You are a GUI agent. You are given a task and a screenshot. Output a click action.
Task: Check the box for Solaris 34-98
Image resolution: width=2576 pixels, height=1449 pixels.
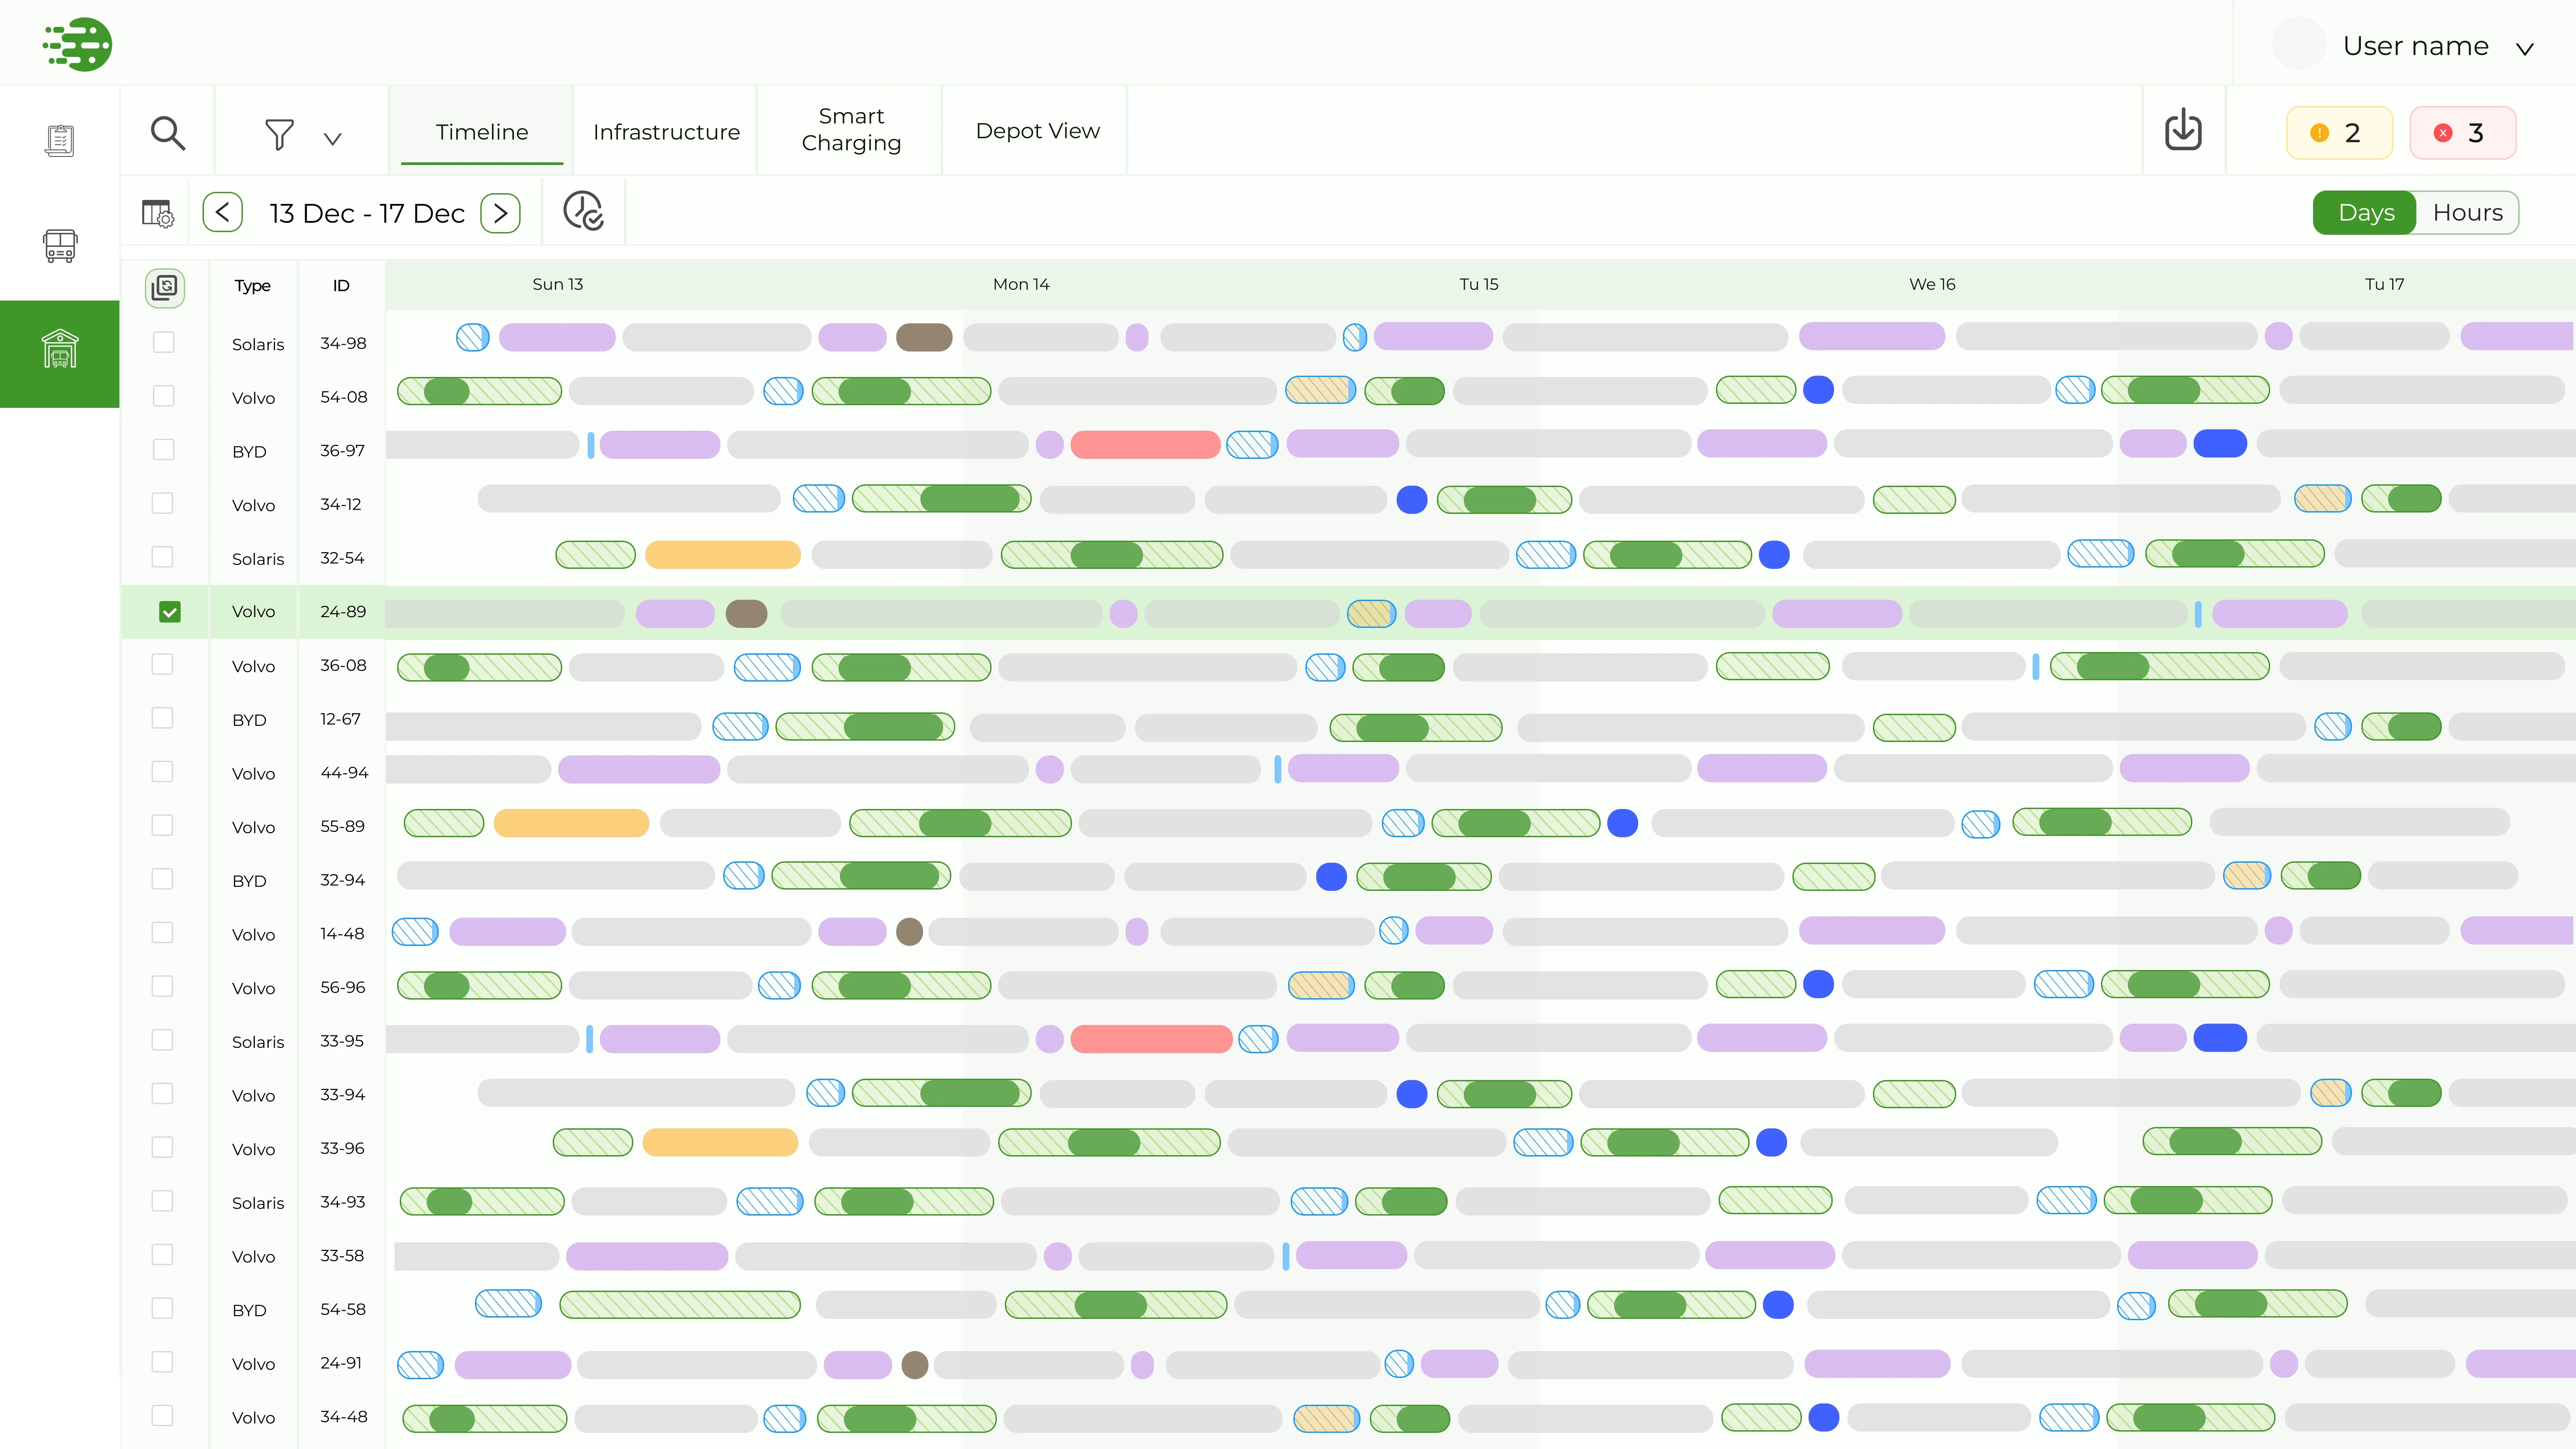click(x=163, y=343)
